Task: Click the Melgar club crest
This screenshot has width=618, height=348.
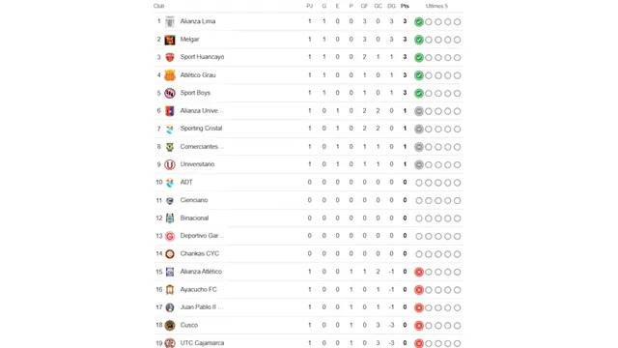Action: (x=170, y=40)
